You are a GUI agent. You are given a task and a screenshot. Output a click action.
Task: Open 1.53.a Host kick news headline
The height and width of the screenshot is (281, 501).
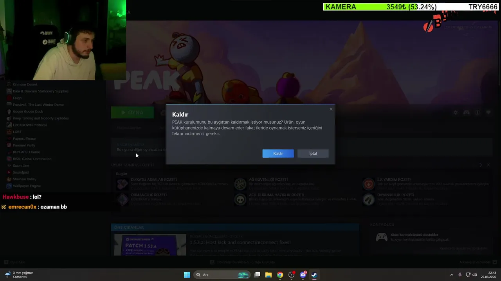tap(240, 242)
